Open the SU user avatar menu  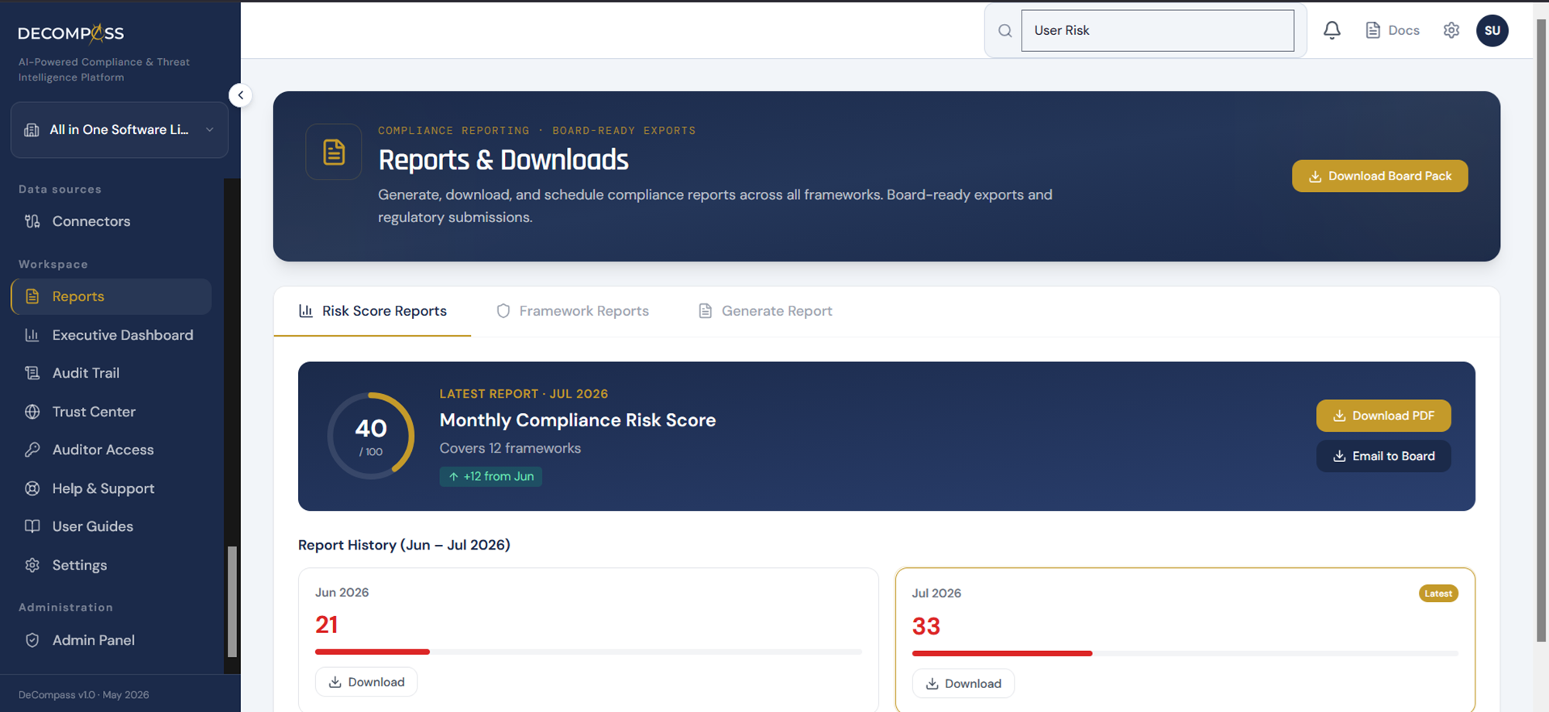pyautogui.click(x=1492, y=31)
